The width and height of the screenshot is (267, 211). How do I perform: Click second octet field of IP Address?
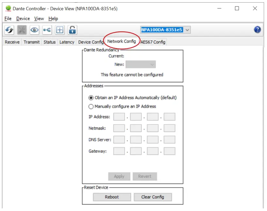pyautogui.click(x=136, y=117)
